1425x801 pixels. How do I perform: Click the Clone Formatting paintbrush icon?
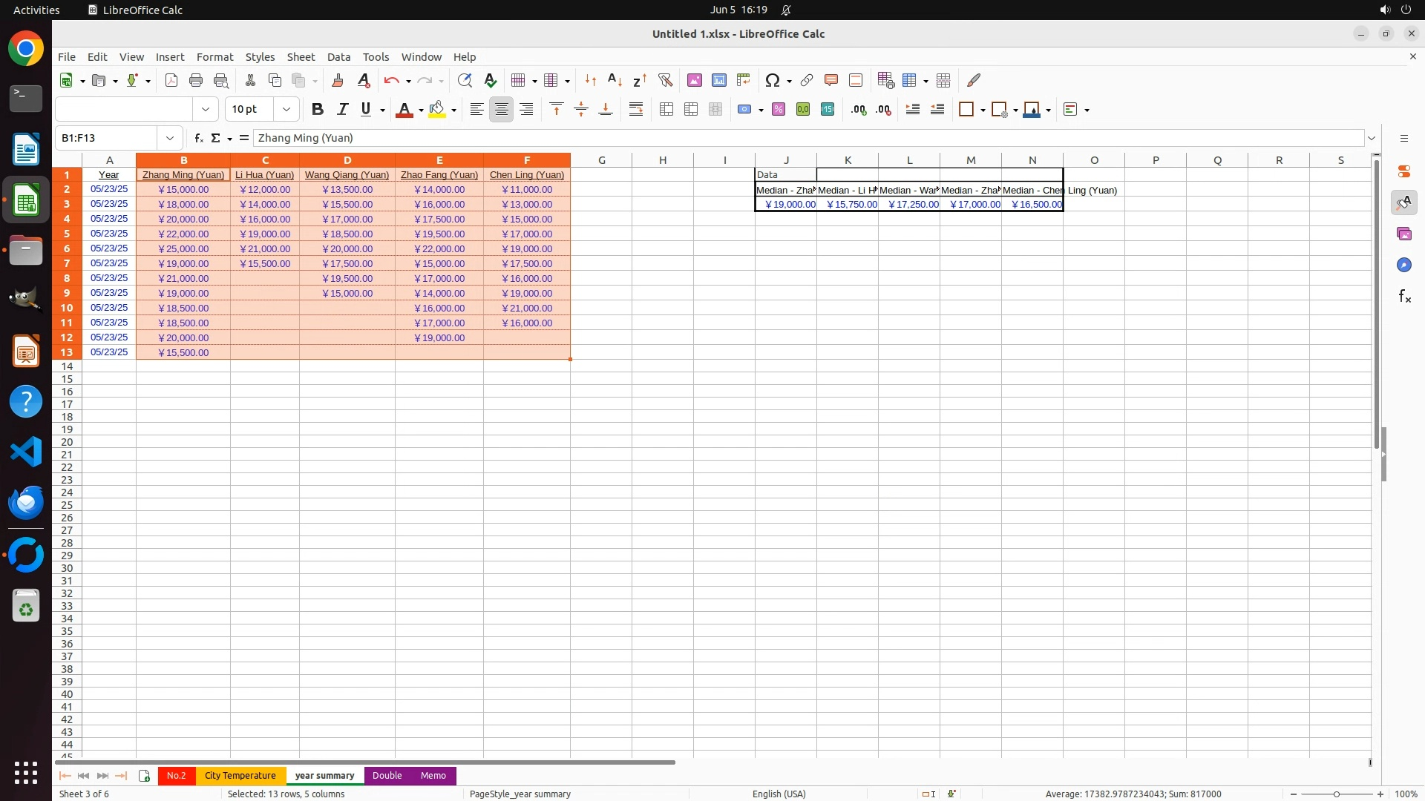338,80
